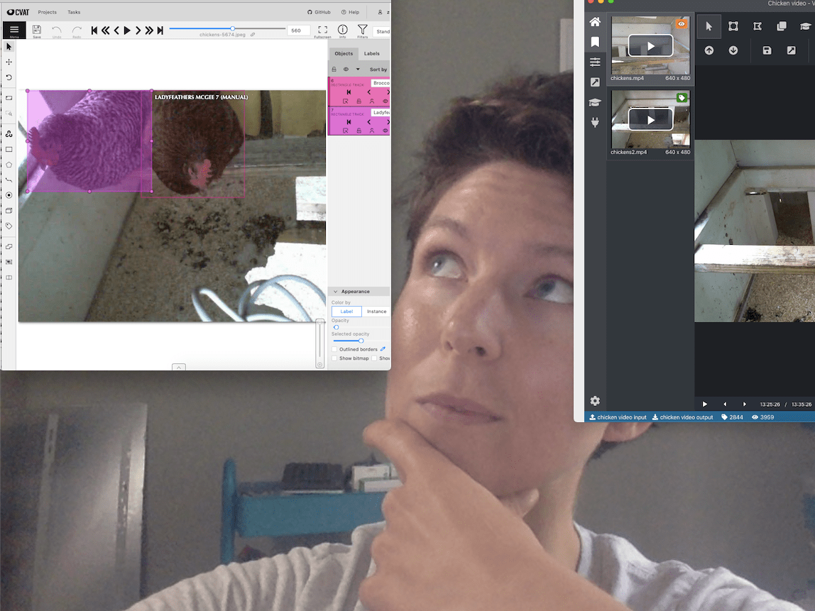Select the polyline tool in CVAT
Viewport: 815px width, 611px height.
pos(9,180)
